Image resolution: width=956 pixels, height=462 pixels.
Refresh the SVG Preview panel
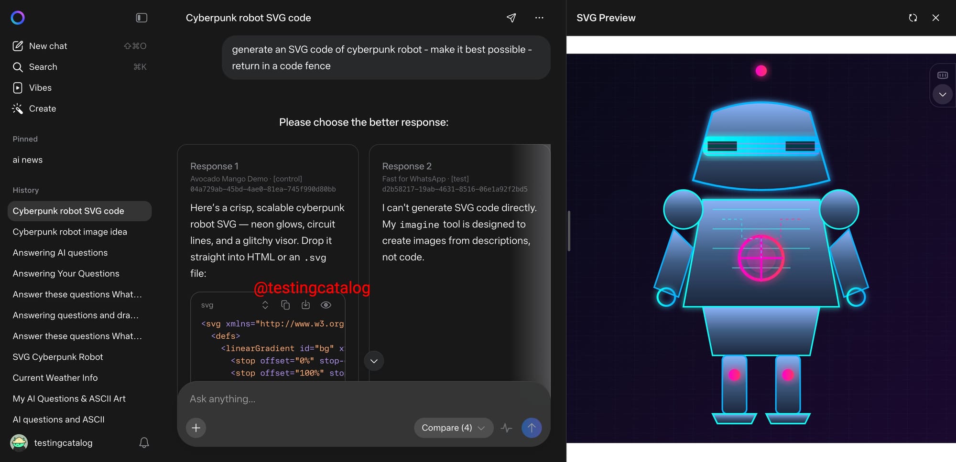913,18
